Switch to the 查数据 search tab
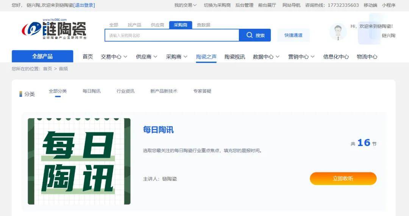409x216 pixels. (x=203, y=25)
